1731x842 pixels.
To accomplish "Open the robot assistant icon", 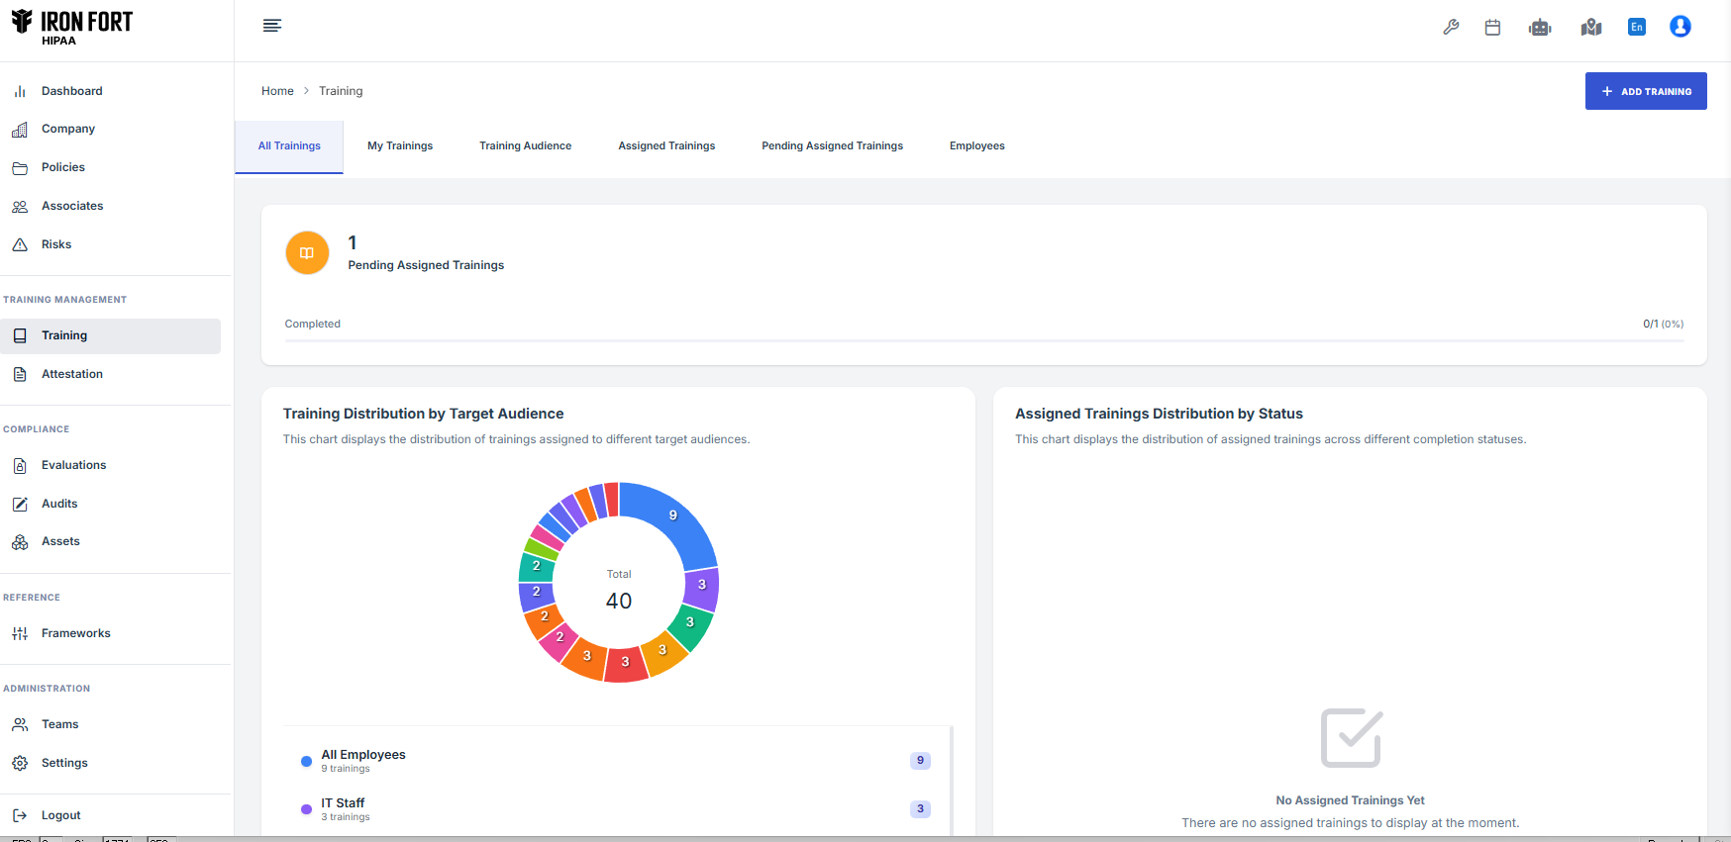I will click(x=1540, y=28).
